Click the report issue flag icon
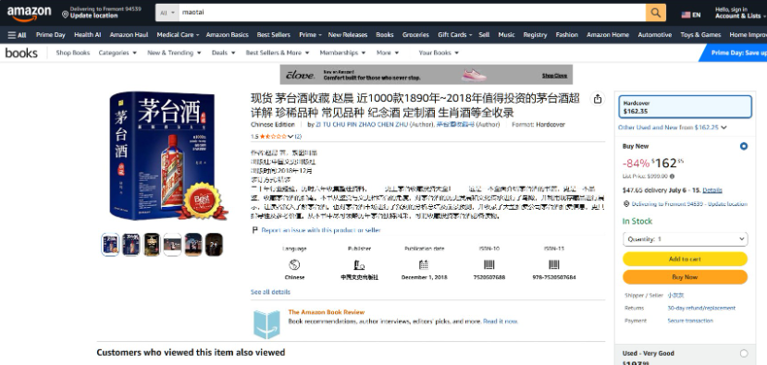This screenshot has width=767, height=365. point(254,230)
